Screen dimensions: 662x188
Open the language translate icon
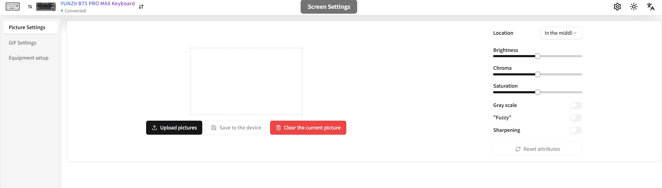651,7
